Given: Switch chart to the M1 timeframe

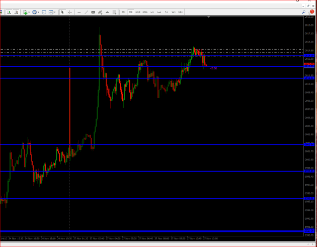Looking at the screenshot, I should pyautogui.click(x=124, y=12).
